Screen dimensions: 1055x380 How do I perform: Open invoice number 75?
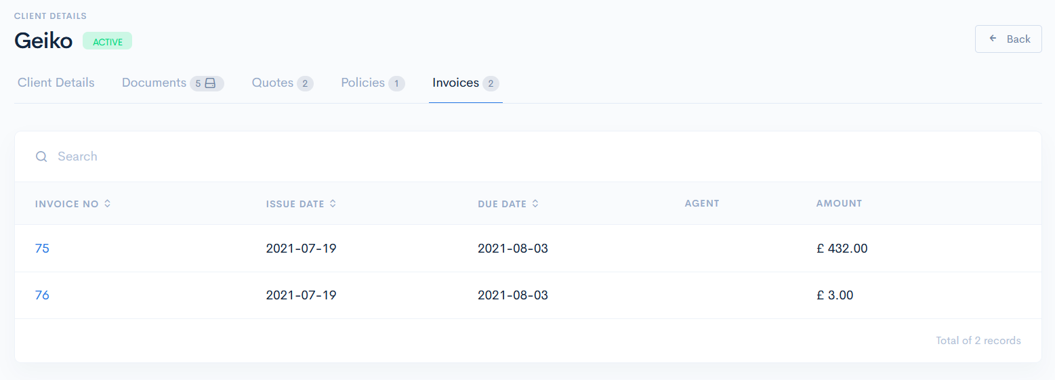click(42, 249)
